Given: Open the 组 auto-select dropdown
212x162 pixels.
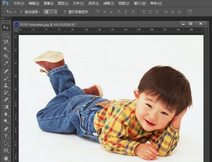Looking at the screenshot, I should (51, 12).
